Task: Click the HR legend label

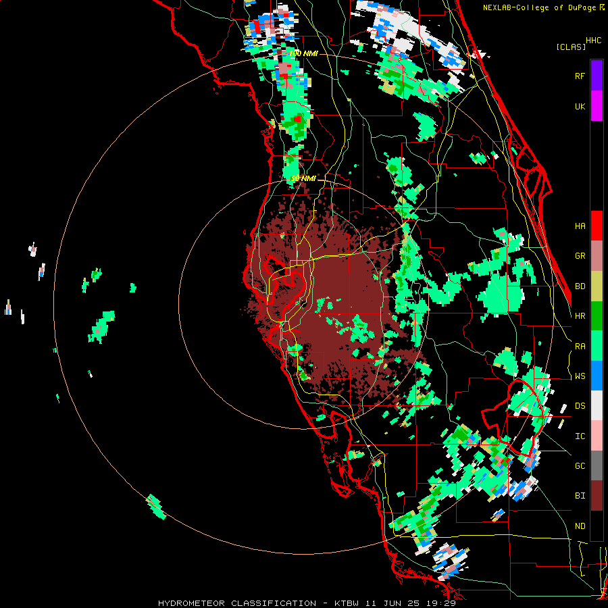Action: pos(580,316)
